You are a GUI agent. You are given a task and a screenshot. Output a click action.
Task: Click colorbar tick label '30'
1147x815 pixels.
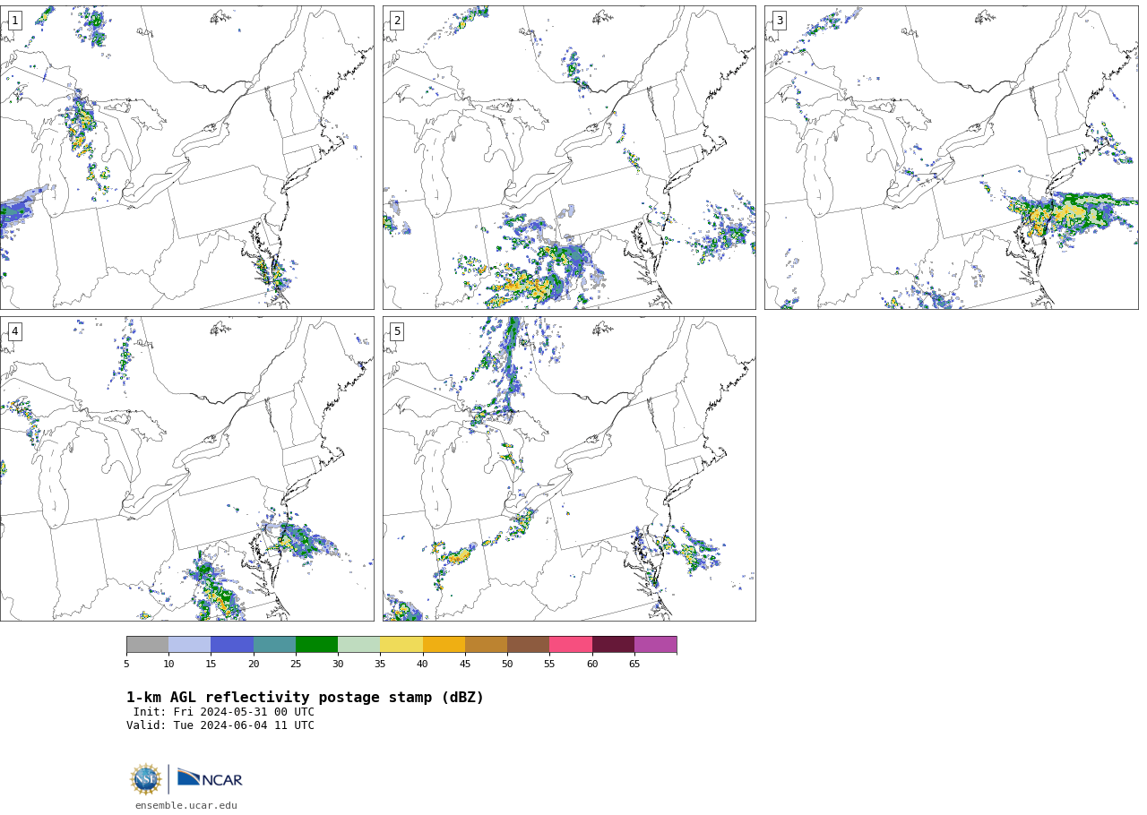pyautogui.click(x=338, y=664)
